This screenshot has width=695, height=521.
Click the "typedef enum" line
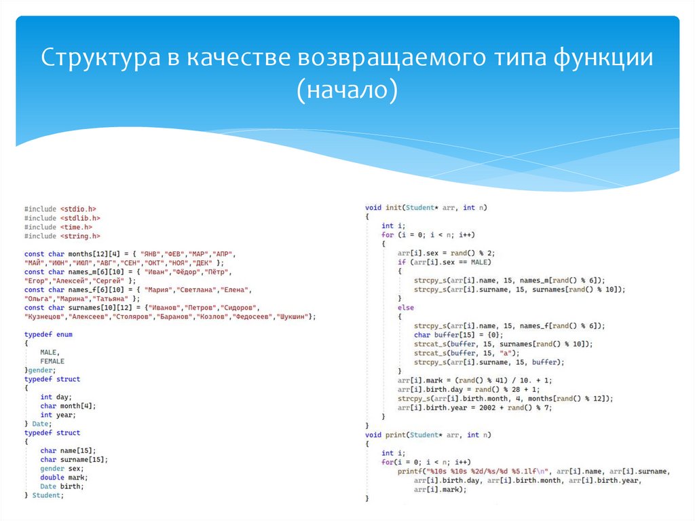pyautogui.click(x=48, y=335)
